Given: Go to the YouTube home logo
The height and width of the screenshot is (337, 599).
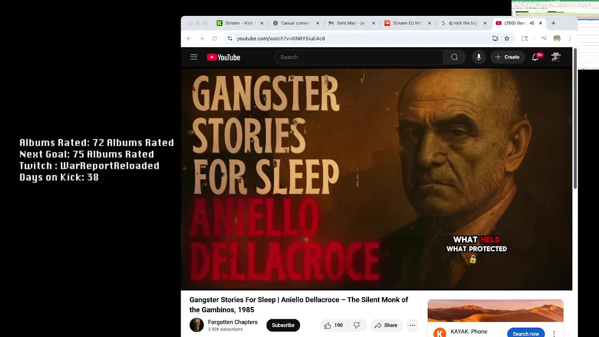Looking at the screenshot, I should [224, 57].
